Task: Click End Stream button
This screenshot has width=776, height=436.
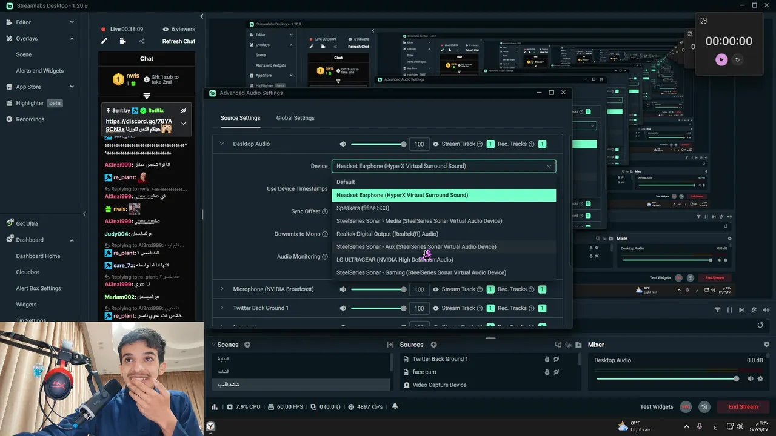Action: (x=743, y=407)
